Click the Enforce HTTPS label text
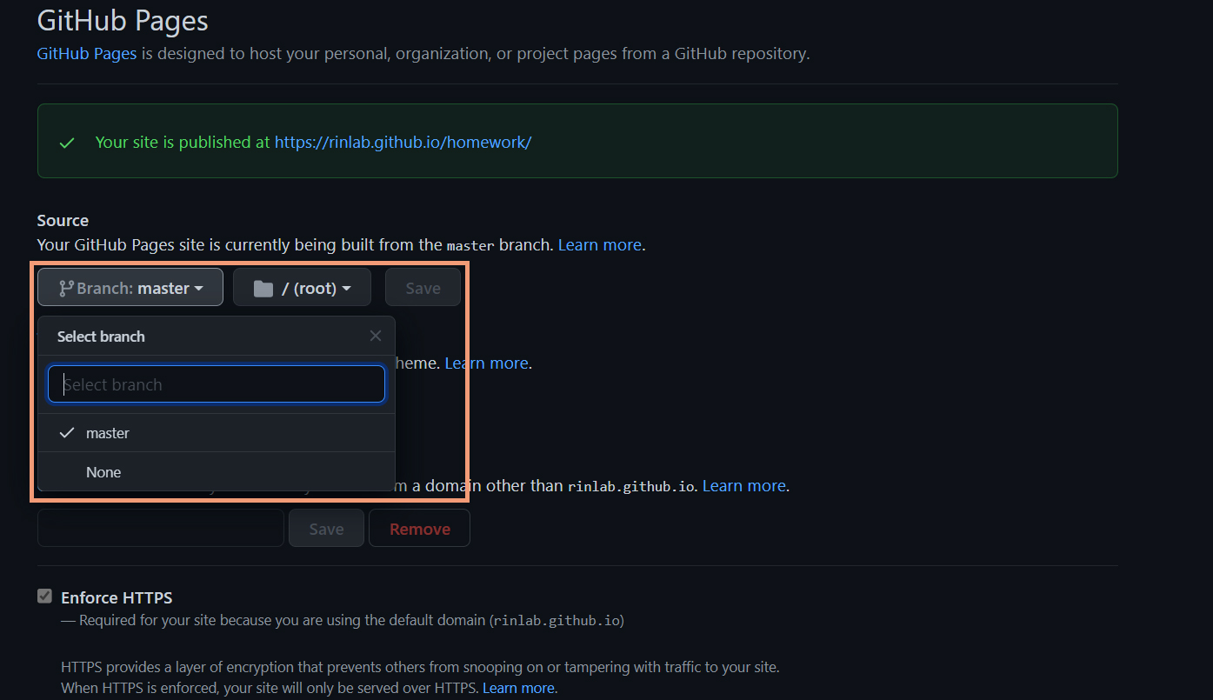The height and width of the screenshot is (700, 1213). 117,597
